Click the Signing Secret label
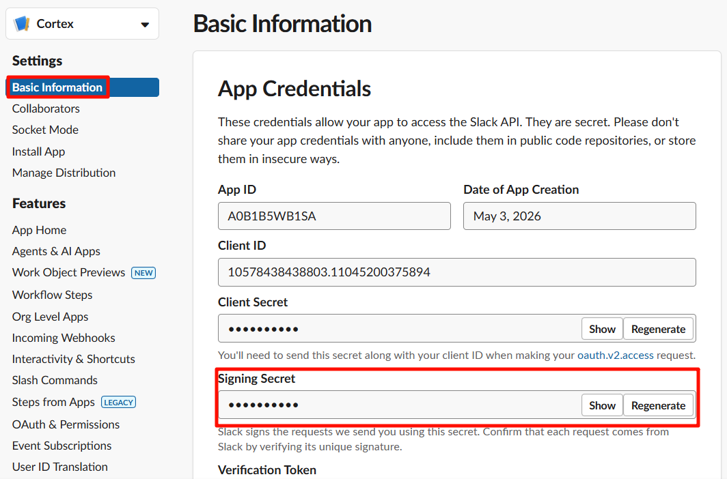 (x=256, y=379)
